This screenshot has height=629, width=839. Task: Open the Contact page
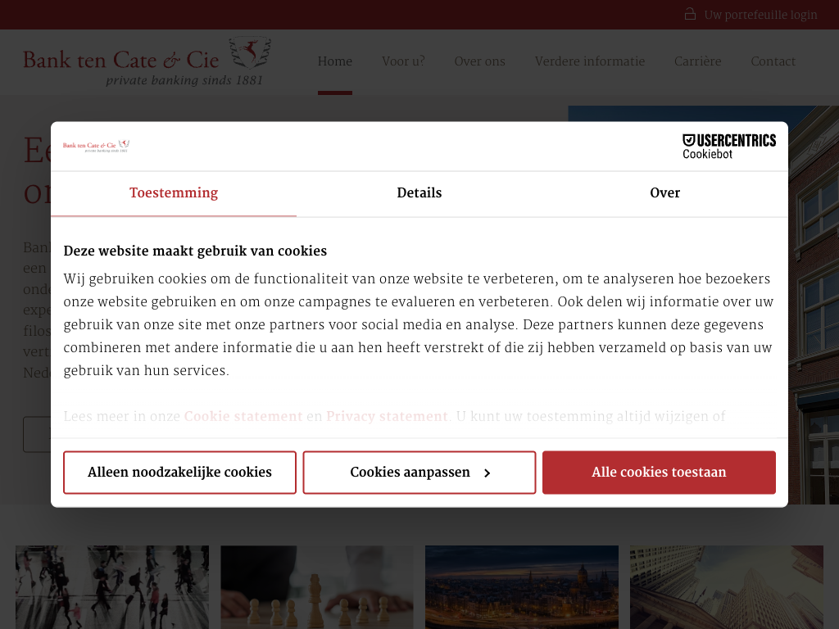pyautogui.click(x=773, y=61)
